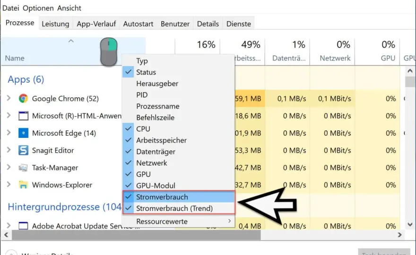
Task: Uncheck the GPU-Modul column option
Action: click(x=178, y=186)
